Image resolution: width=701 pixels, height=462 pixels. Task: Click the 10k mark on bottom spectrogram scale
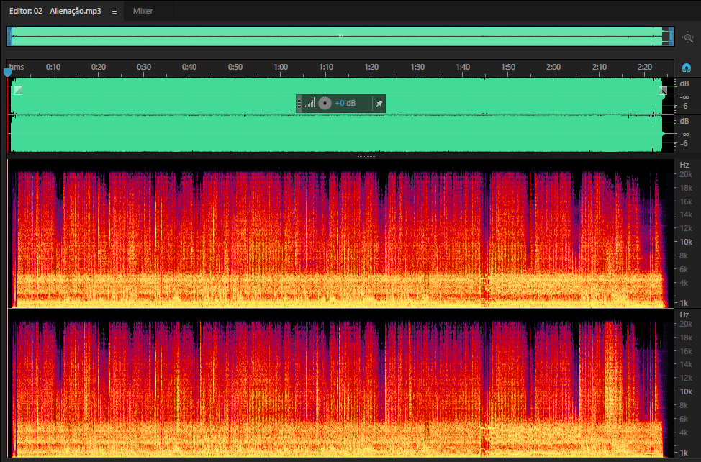click(686, 391)
